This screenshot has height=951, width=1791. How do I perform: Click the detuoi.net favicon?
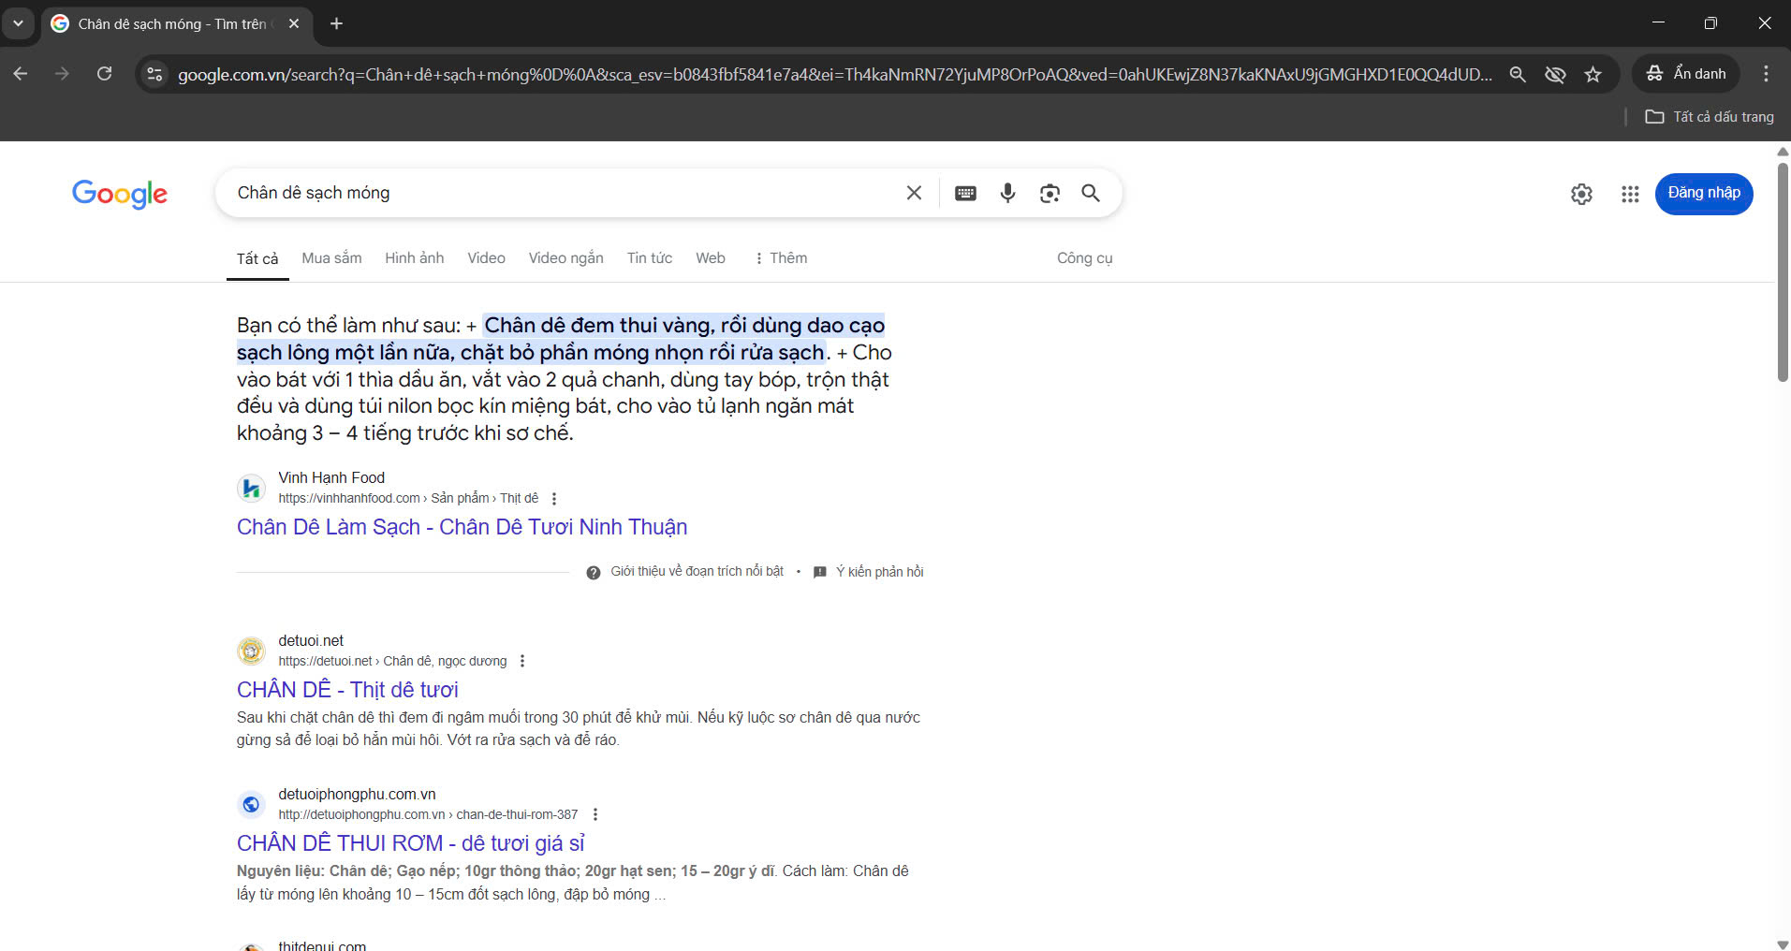coord(251,651)
